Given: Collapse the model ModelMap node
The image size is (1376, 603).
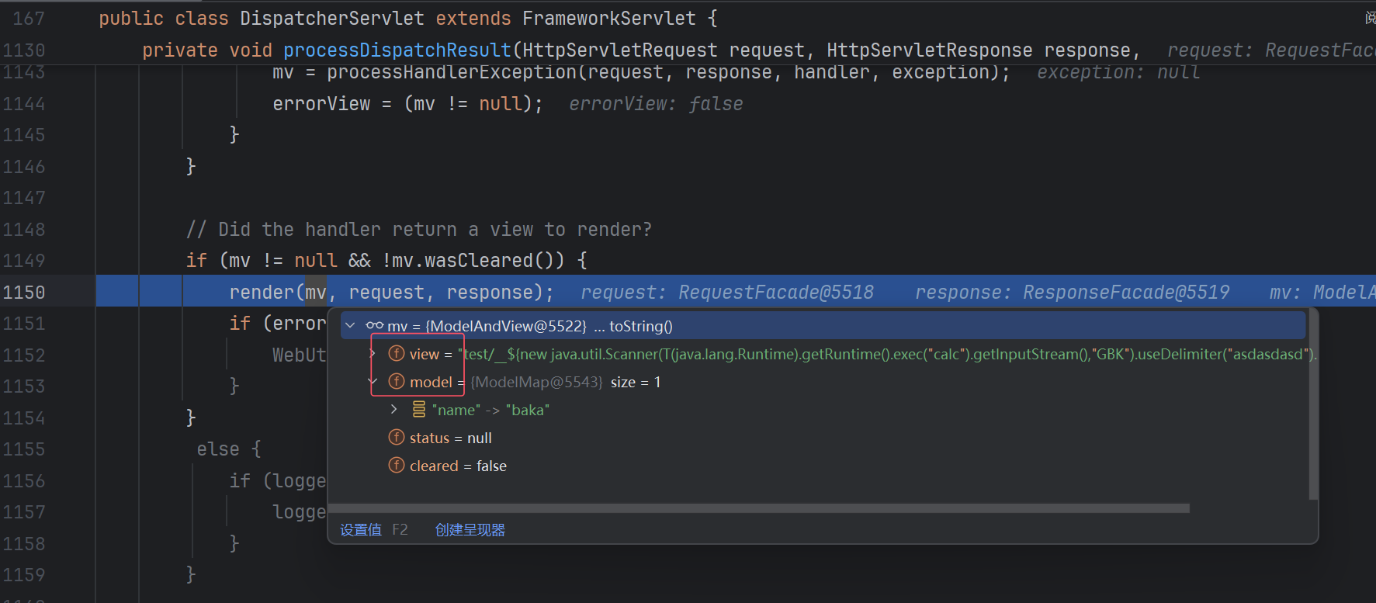Looking at the screenshot, I should click(373, 382).
